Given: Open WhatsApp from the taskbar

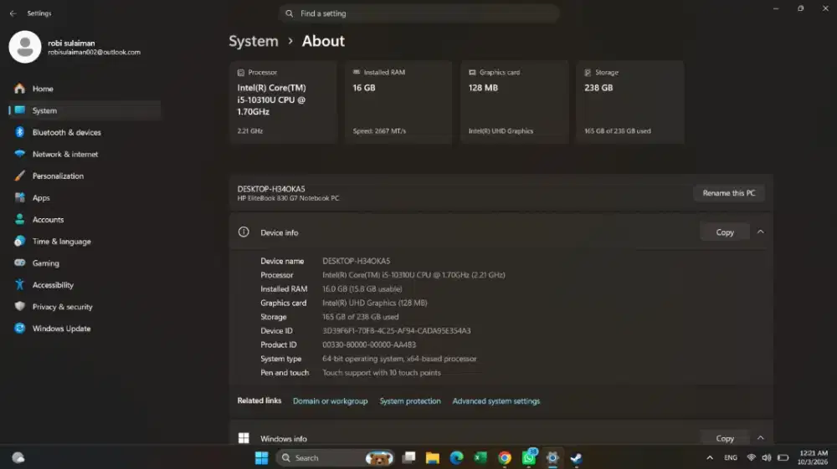Looking at the screenshot, I should (x=528, y=458).
